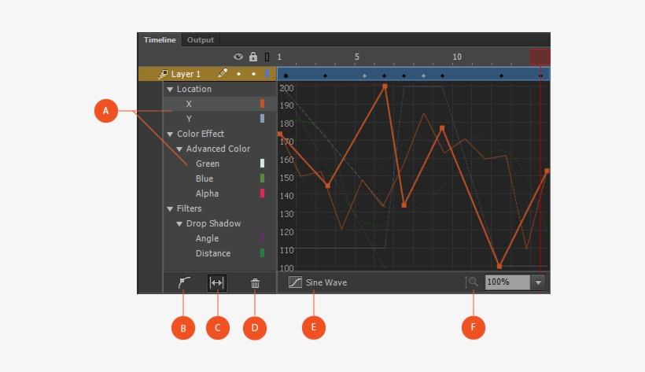Click the Layer 1 motion tween icon
645x372 pixels.
click(163, 74)
